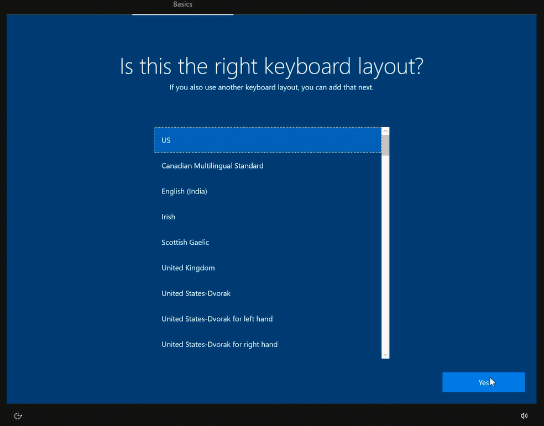Click the gray scrollbar thumb
The image size is (544, 426).
click(385, 145)
